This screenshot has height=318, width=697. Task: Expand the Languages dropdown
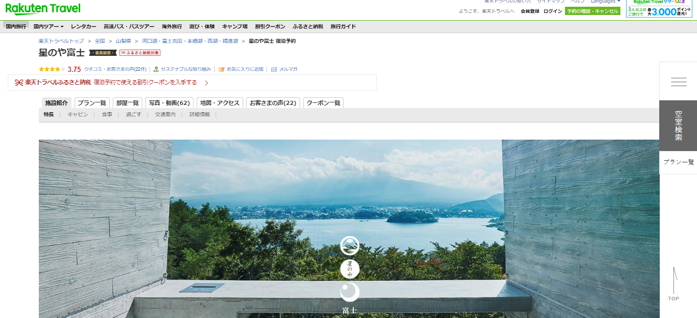click(605, 2)
